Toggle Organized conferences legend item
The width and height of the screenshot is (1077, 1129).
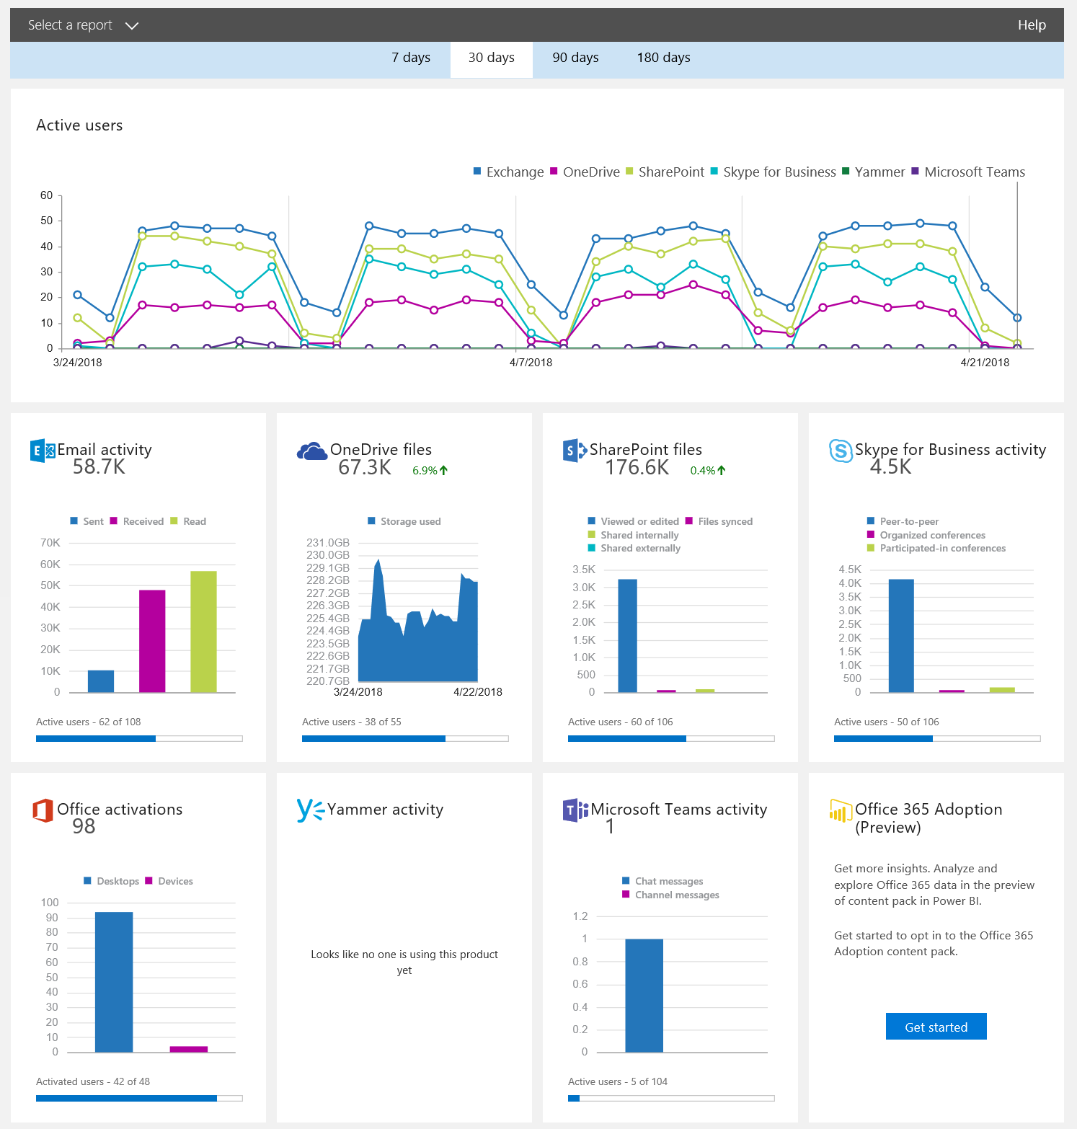point(926,535)
